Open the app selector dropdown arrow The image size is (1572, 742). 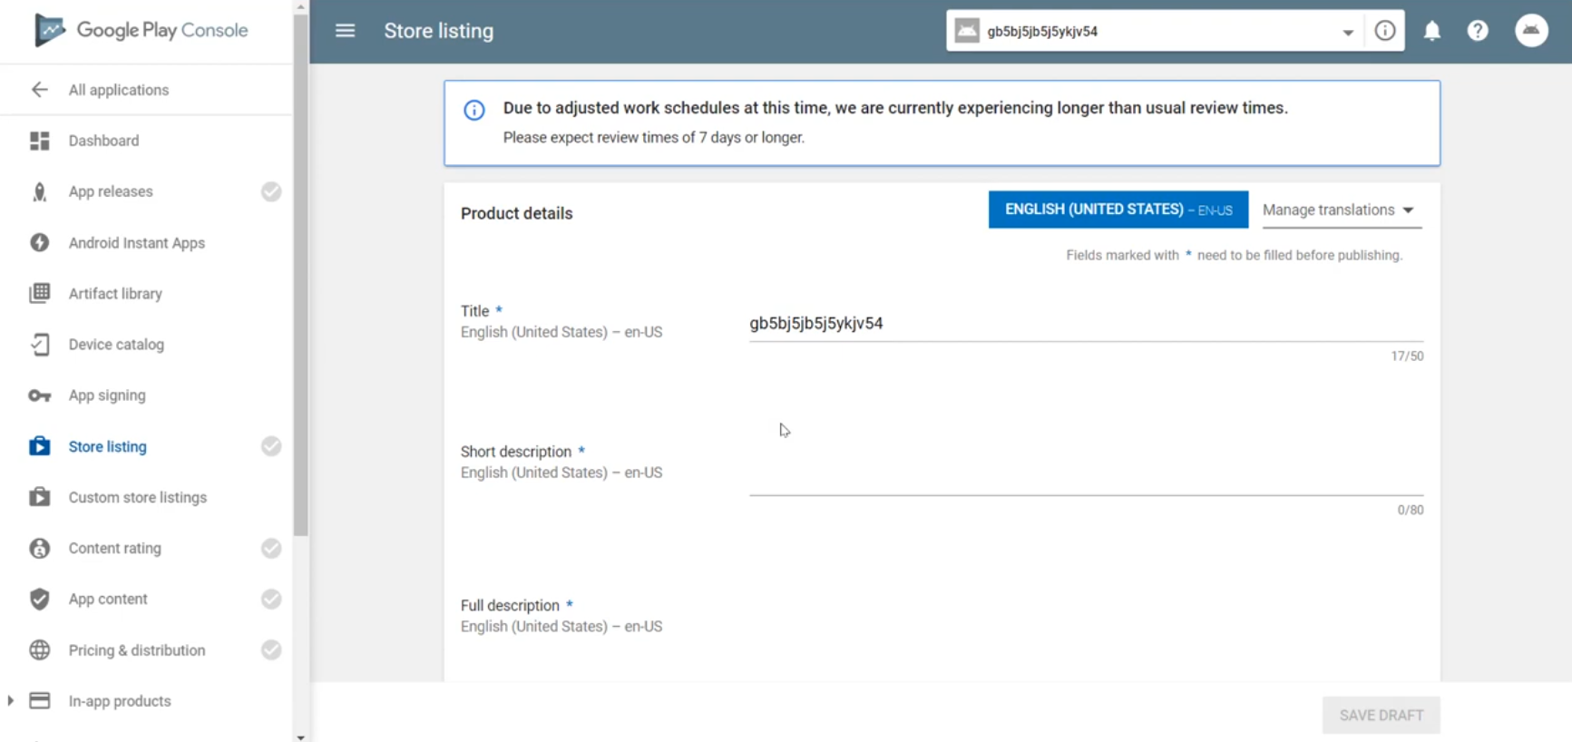(1348, 32)
